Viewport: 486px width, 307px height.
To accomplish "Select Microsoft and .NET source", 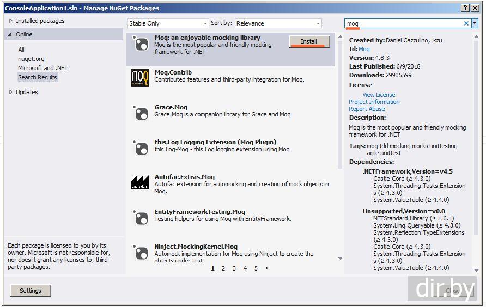I will click(42, 68).
